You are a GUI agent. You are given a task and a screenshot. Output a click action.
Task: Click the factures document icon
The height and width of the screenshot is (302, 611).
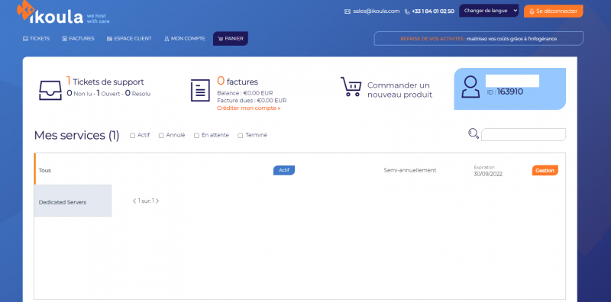200,90
